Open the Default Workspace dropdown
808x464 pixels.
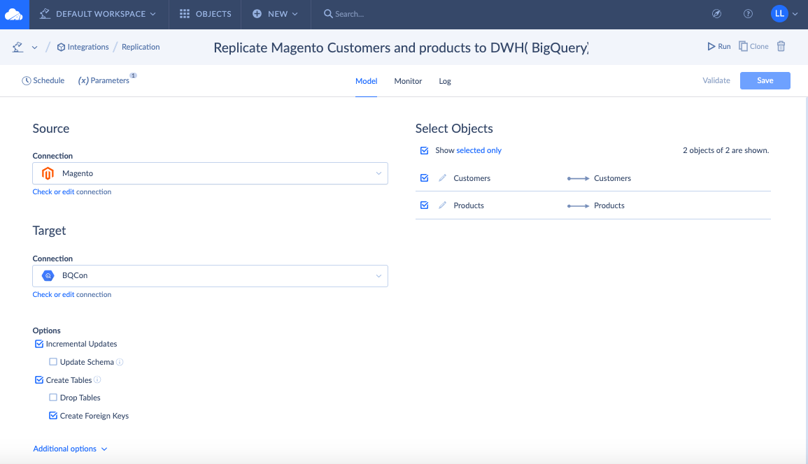(x=98, y=14)
